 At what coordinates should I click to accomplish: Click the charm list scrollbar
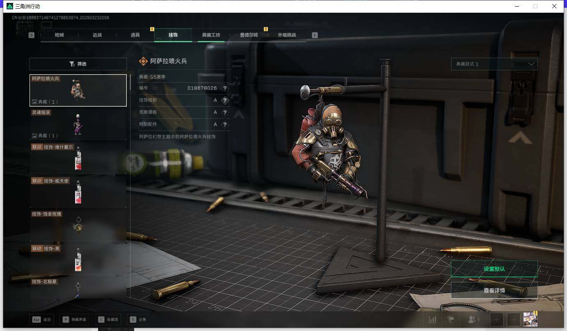point(130,82)
